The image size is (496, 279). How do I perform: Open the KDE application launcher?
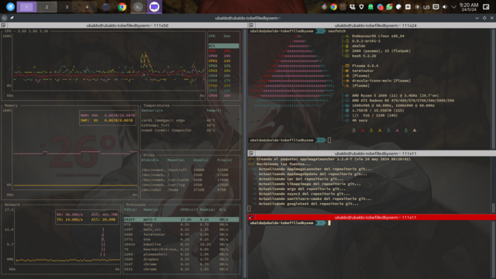coord(10,7)
